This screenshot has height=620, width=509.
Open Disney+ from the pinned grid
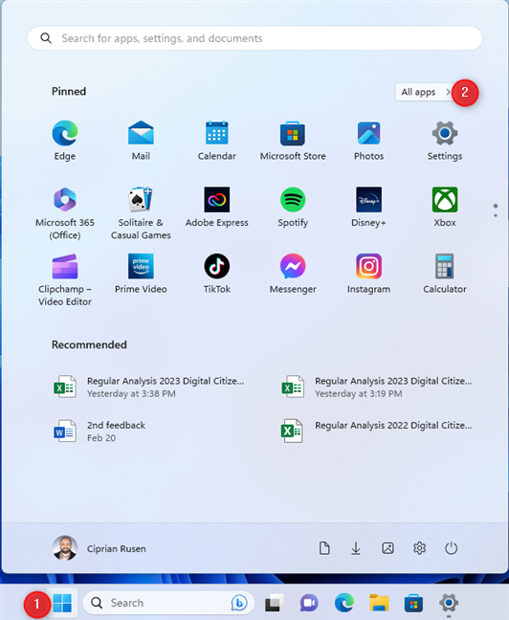tap(368, 208)
